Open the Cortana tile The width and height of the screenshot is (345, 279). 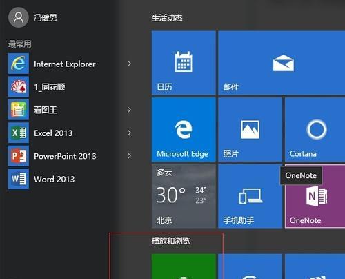tap(315, 130)
